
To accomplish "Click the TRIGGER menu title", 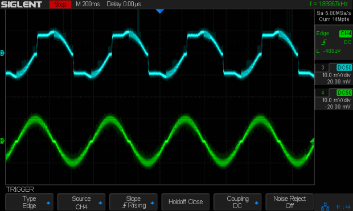I will pyautogui.click(x=20, y=189).
